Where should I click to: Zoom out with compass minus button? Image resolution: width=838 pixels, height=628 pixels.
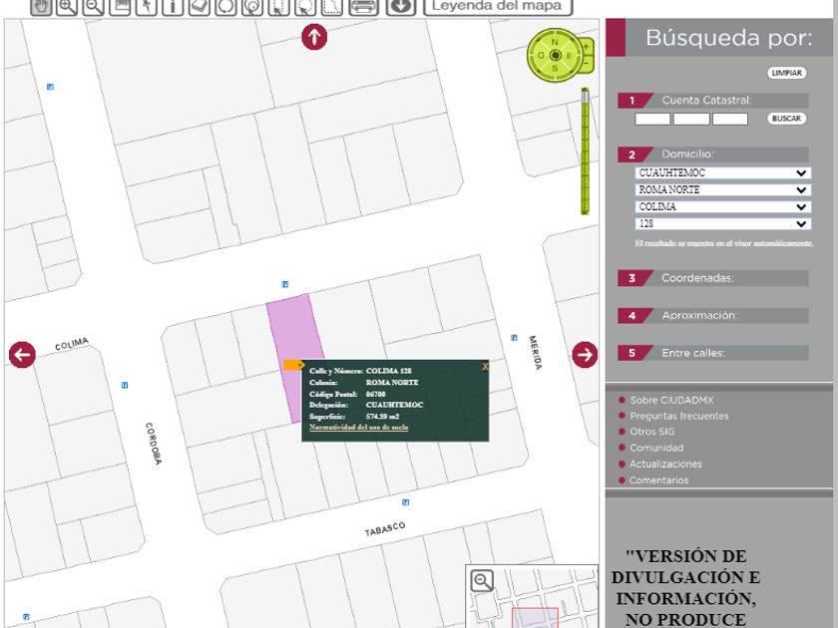point(587,64)
